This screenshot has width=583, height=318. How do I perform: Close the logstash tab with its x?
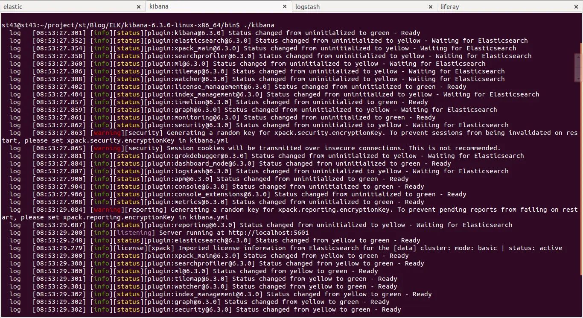431,7
